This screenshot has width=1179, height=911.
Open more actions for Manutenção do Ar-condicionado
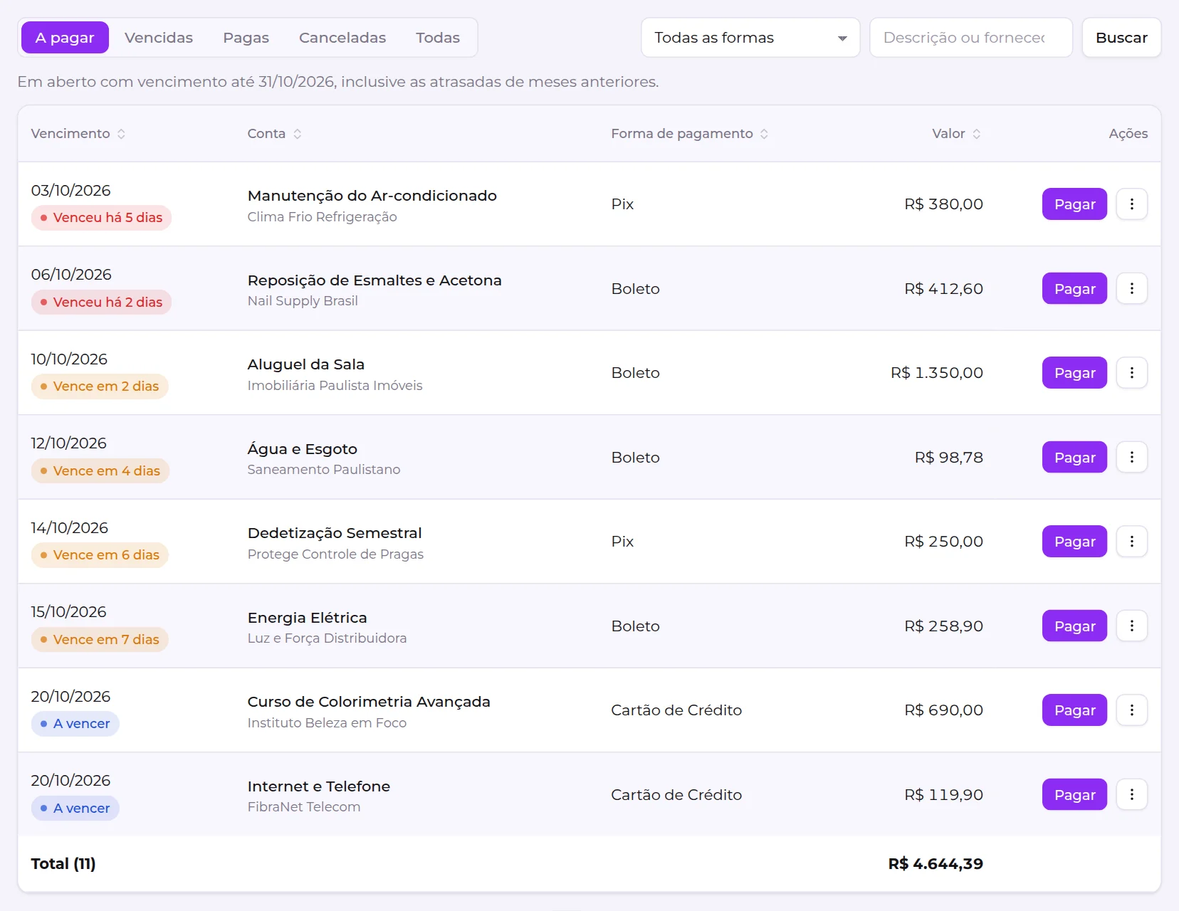point(1131,204)
